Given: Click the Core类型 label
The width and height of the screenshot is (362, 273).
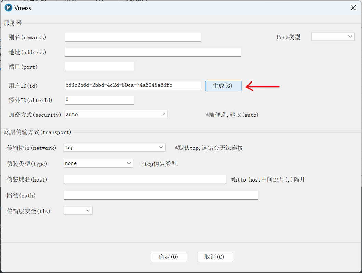Looking at the screenshot, I should click(x=289, y=37).
